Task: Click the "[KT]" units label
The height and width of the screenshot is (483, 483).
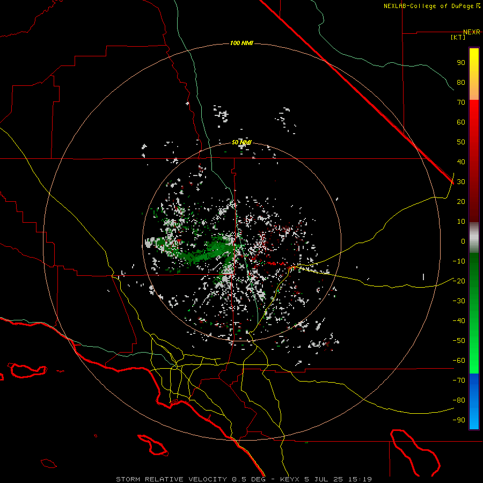Action: click(458, 37)
